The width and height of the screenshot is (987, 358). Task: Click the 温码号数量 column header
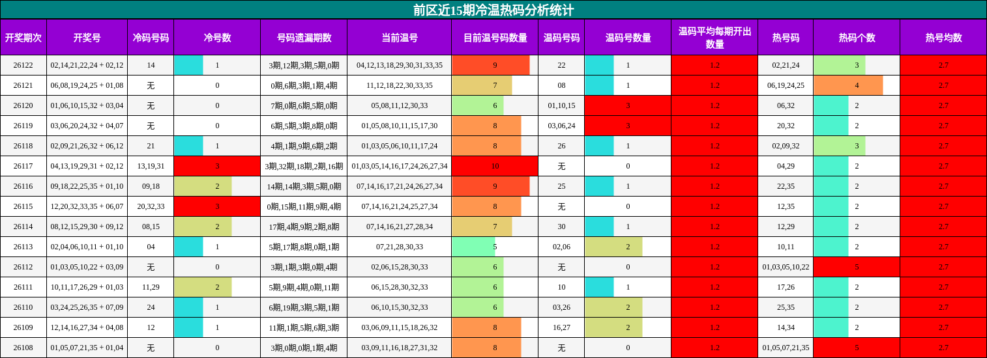click(628, 38)
